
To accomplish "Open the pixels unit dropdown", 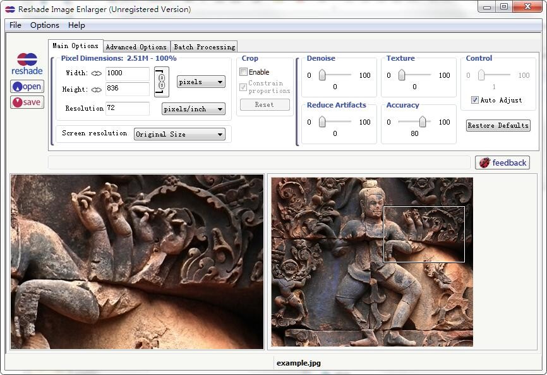I will pos(201,82).
